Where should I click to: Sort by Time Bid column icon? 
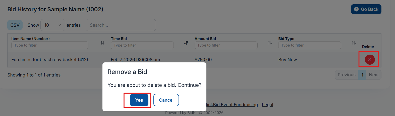[x=186, y=43]
